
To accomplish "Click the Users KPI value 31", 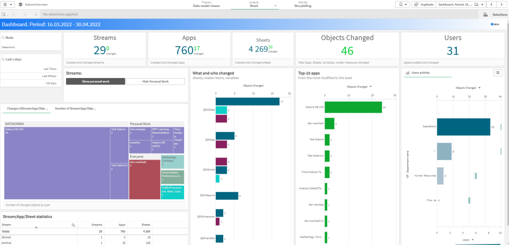I will (x=452, y=51).
